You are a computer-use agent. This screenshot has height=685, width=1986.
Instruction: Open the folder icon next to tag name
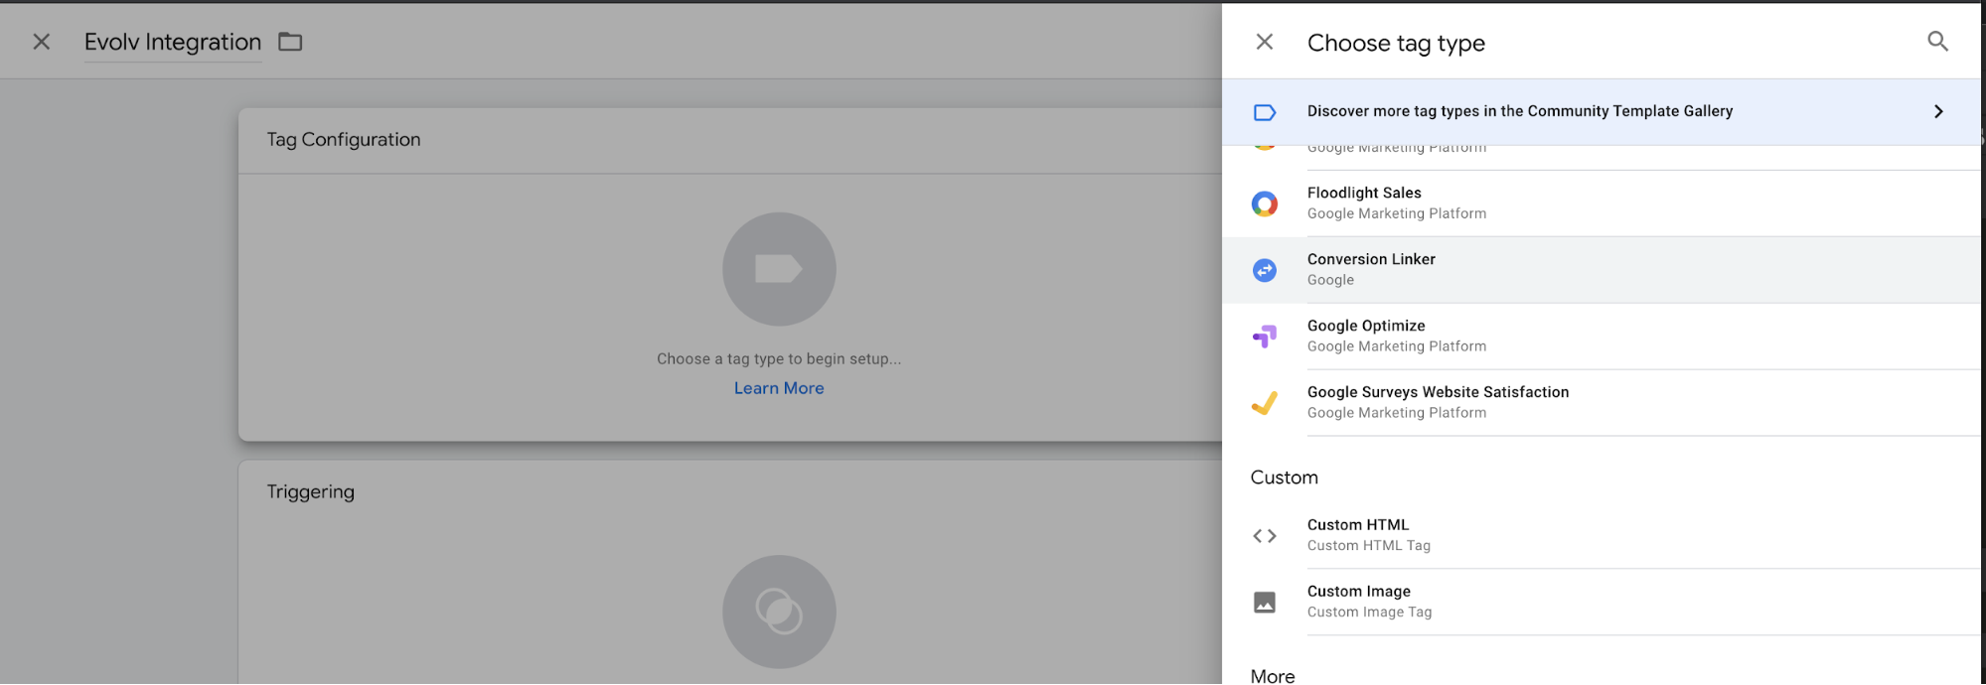point(290,42)
